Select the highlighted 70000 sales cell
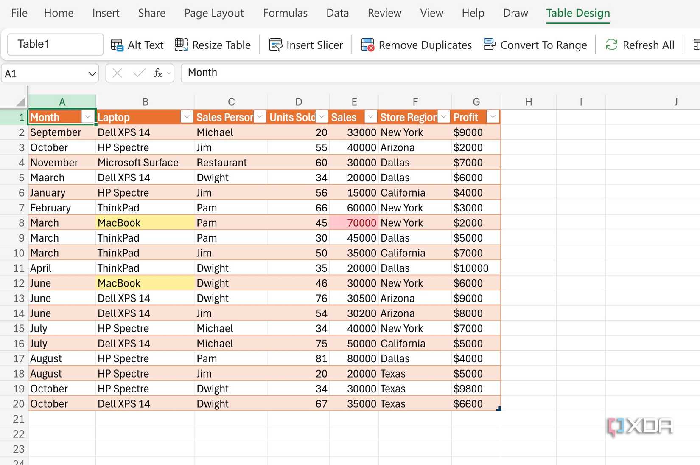The height and width of the screenshot is (465, 700). tap(354, 223)
